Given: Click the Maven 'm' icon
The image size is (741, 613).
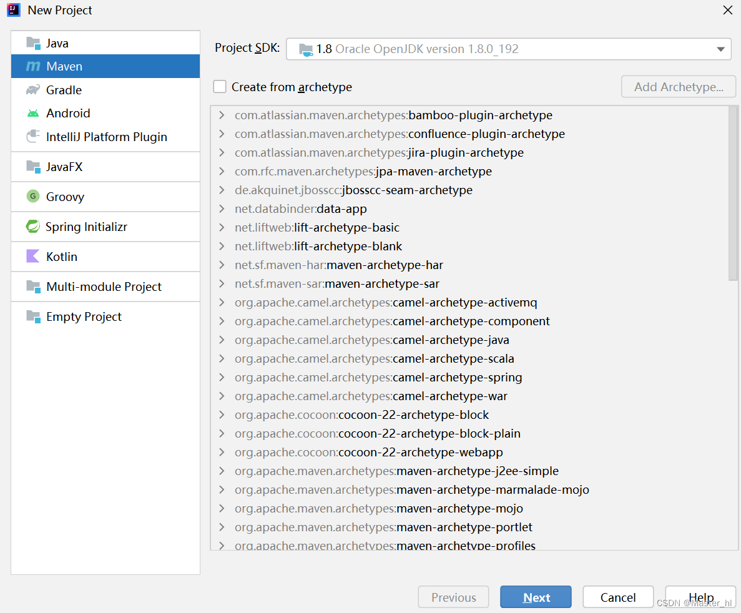Looking at the screenshot, I should [33, 66].
